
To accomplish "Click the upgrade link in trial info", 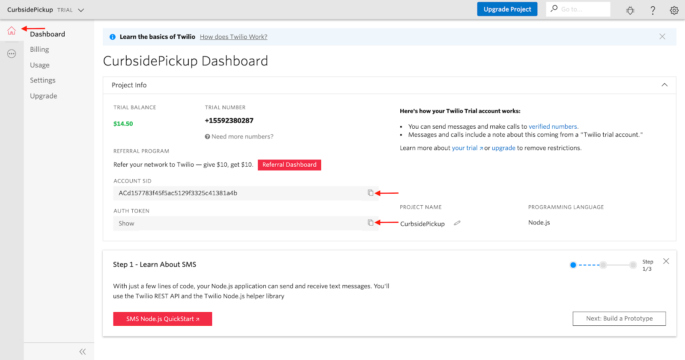I will (503, 148).
